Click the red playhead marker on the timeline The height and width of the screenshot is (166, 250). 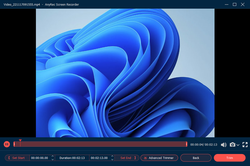(x=20, y=141)
